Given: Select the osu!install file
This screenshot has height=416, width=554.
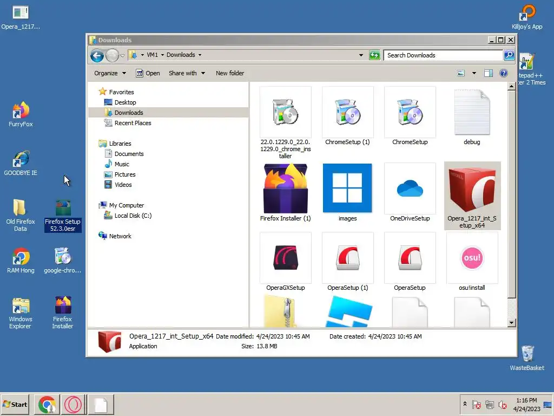Looking at the screenshot, I should (x=472, y=262).
